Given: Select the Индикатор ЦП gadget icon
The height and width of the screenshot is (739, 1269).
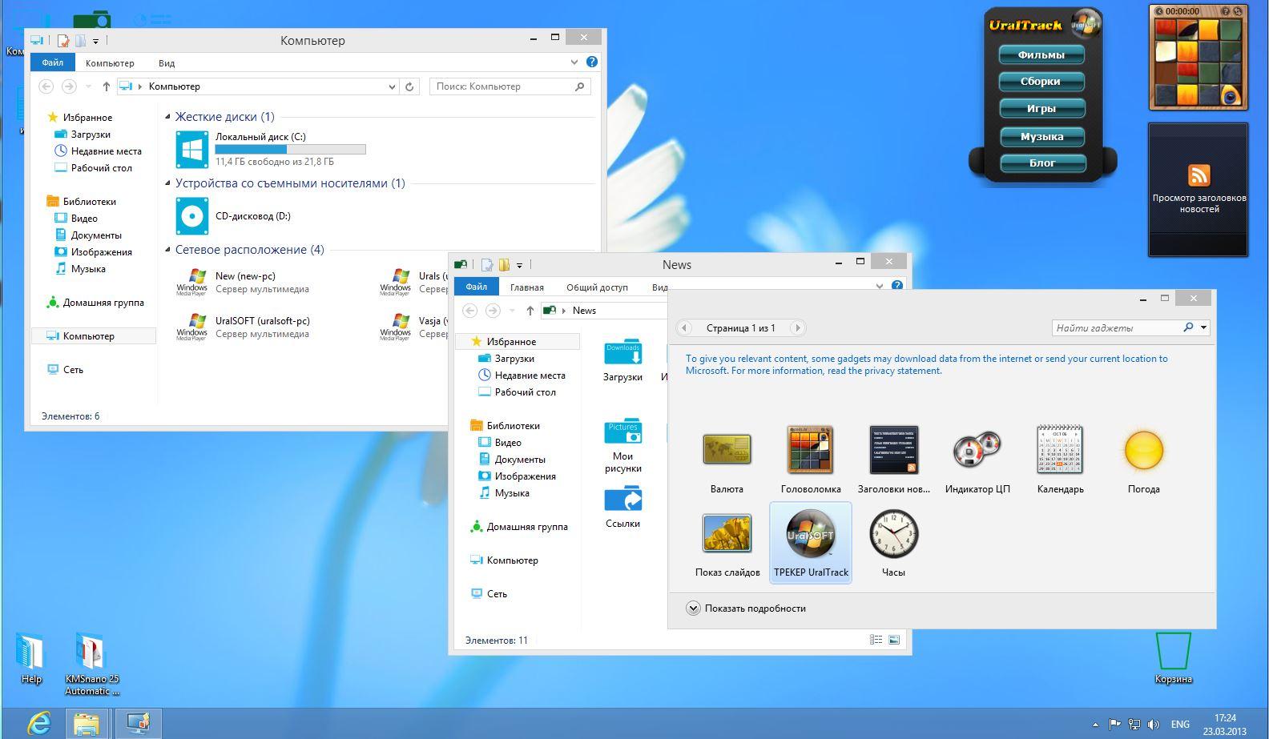Looking at the screenshot, I should point(977,451).
